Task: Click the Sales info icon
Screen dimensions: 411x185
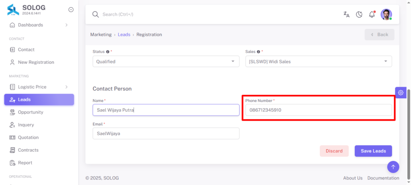Action: (258, 52)
